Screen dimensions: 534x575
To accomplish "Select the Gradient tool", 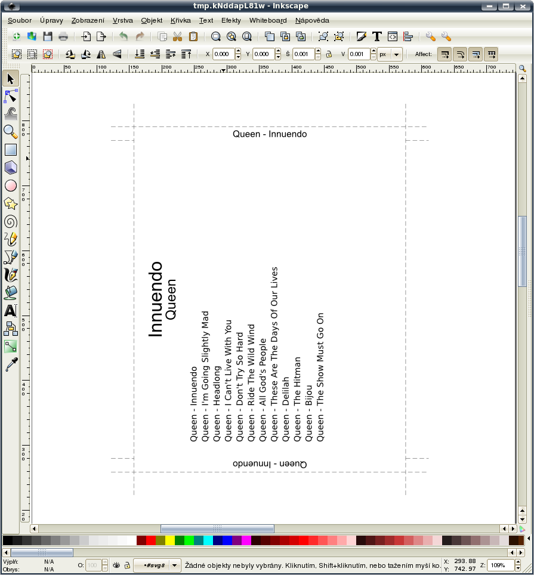I will [x=11, y=347].
